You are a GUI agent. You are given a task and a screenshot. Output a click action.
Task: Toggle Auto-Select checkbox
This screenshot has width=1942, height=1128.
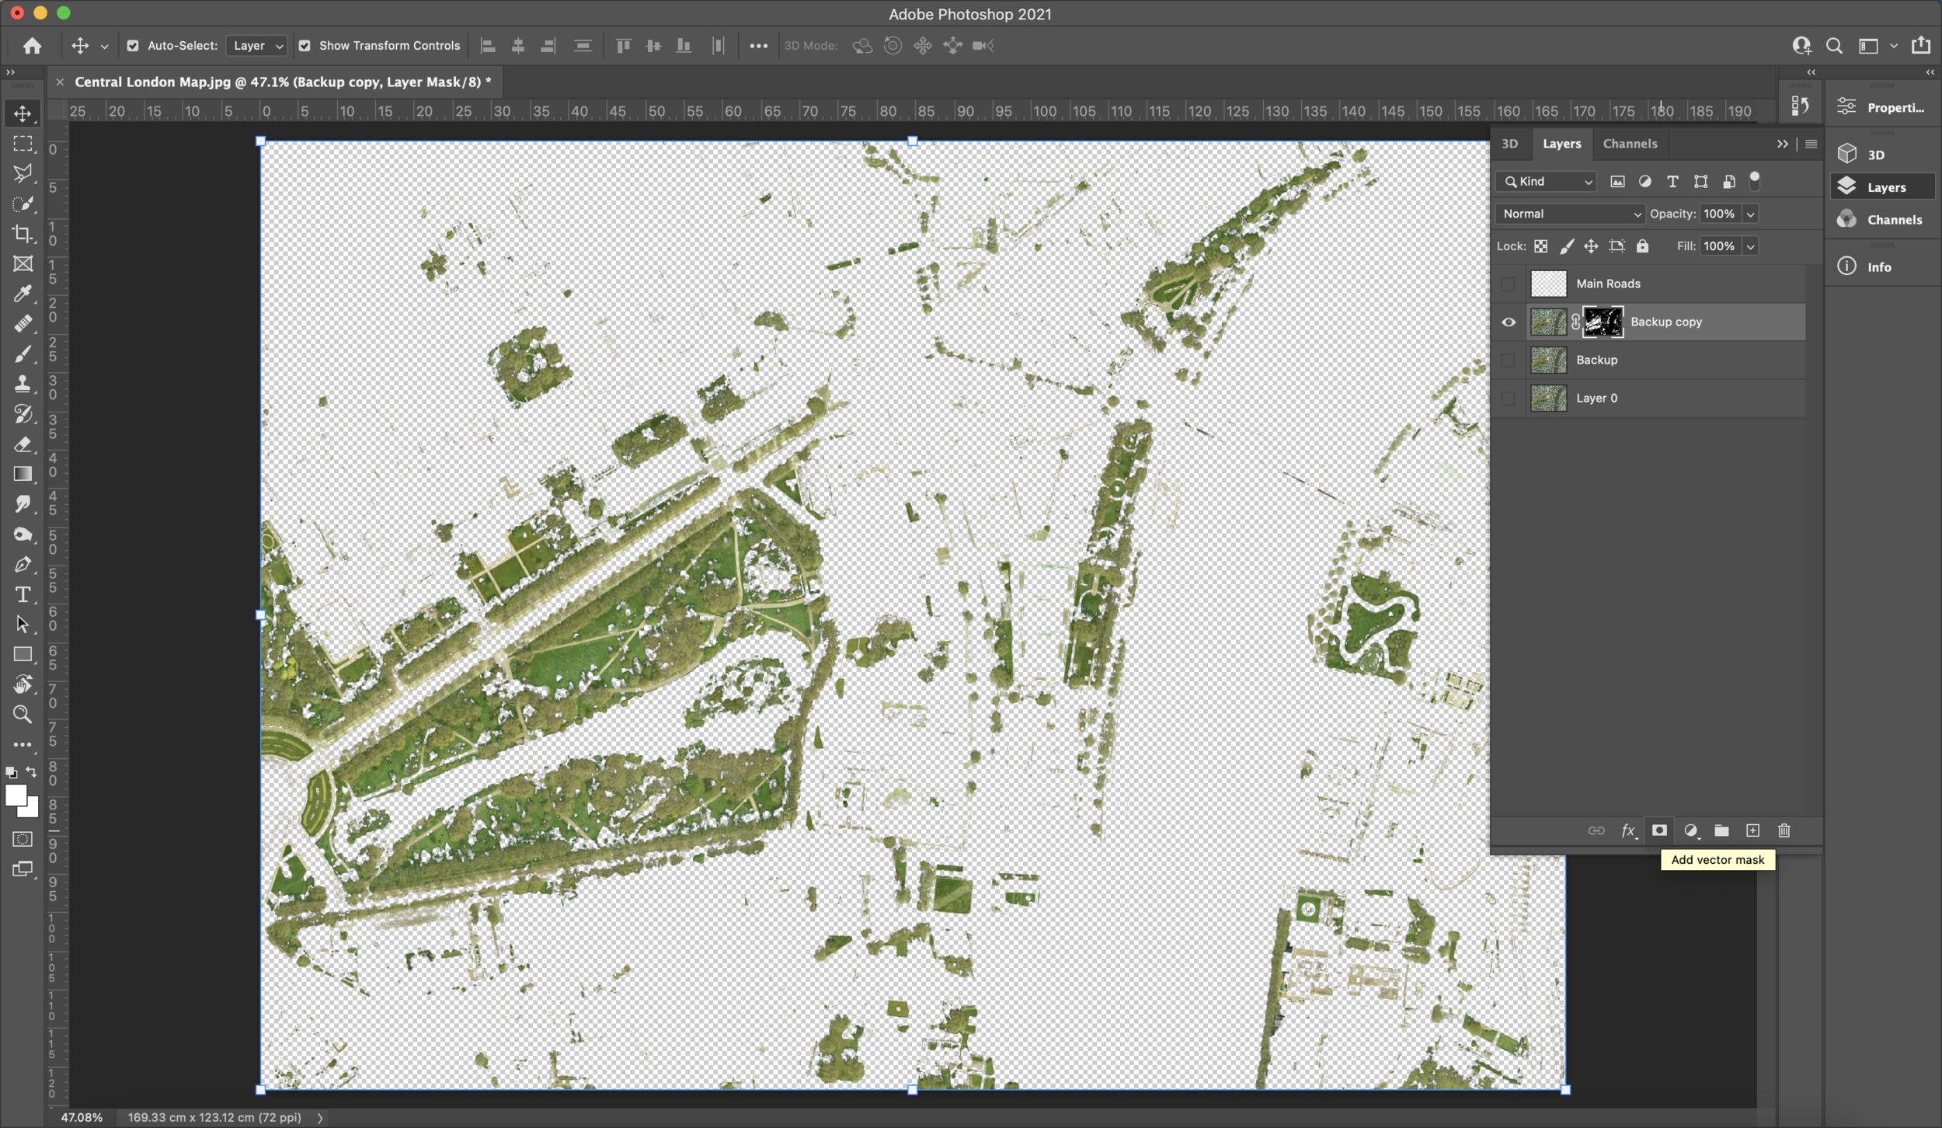click(x=133, y=46)
